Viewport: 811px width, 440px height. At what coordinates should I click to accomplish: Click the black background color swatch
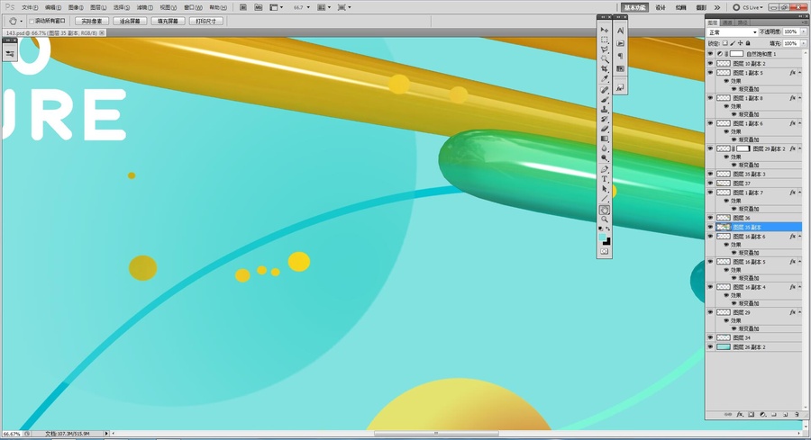(606, 241)
